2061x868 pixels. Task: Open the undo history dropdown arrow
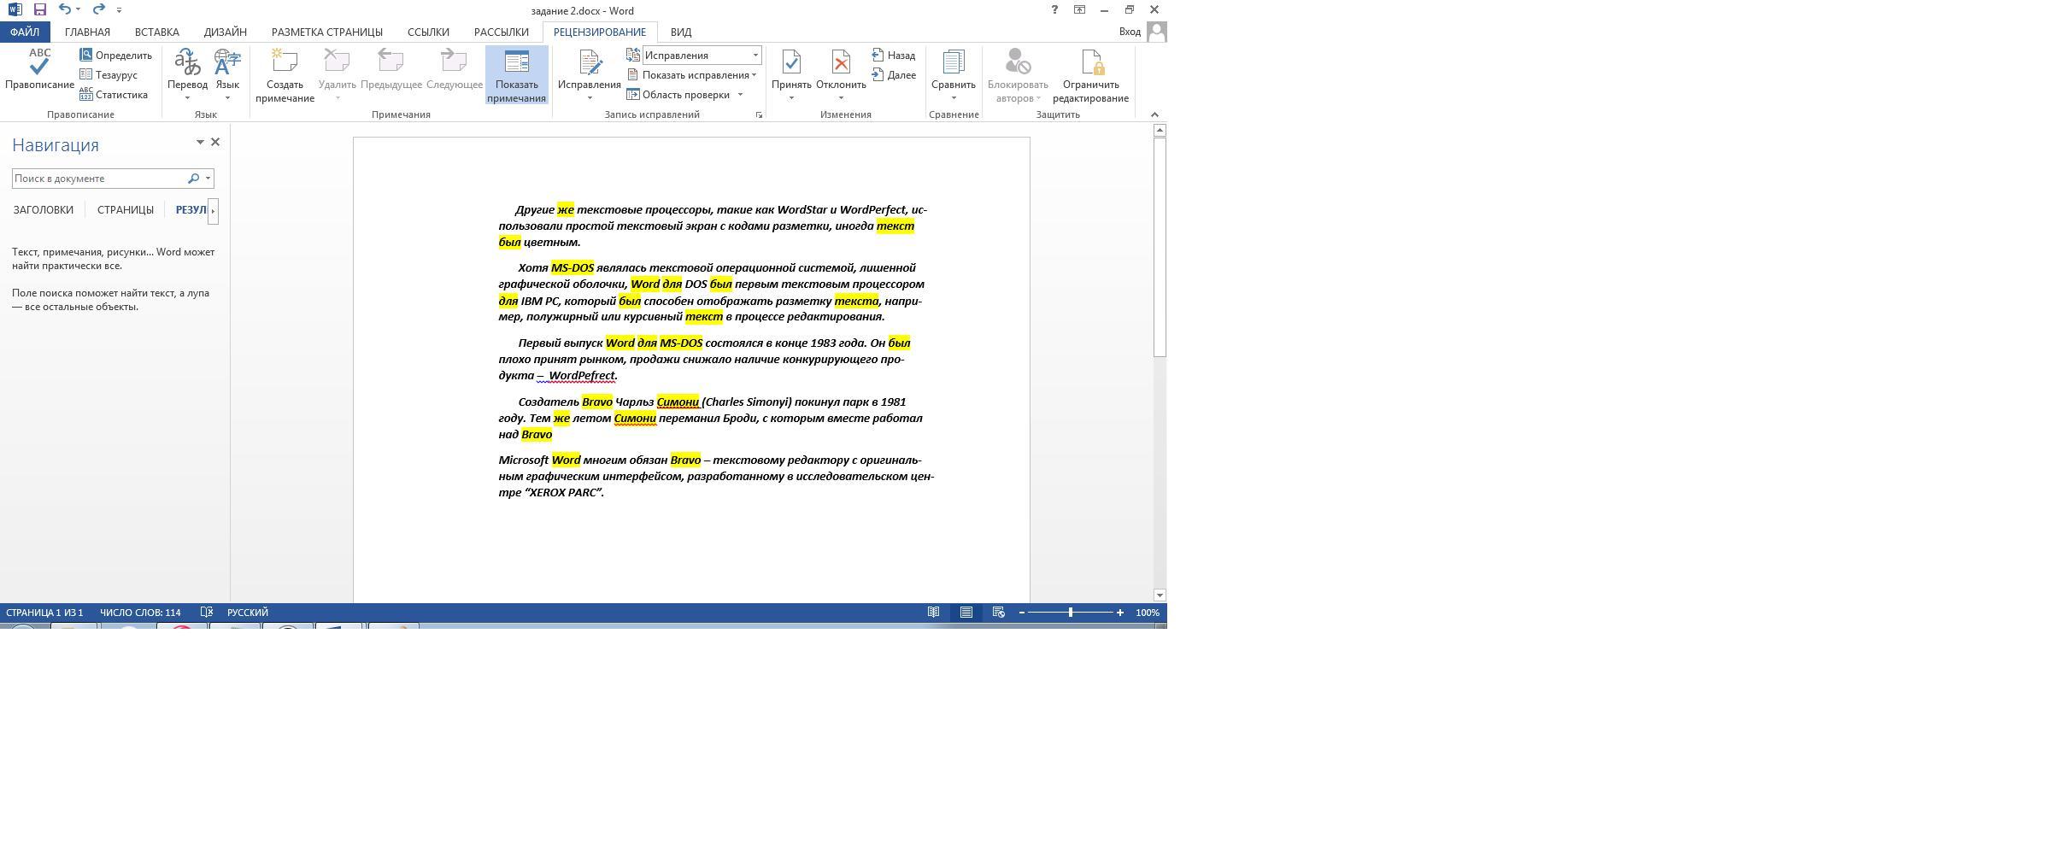click(x=78, y=10)
